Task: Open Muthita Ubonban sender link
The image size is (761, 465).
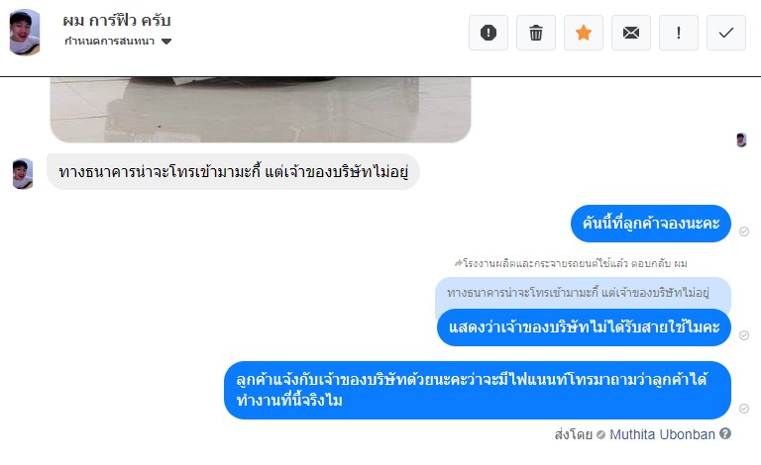Action: (662, 434)
